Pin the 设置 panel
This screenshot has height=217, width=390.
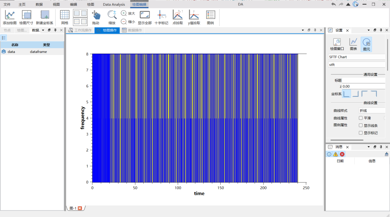(x=381, y=30)
